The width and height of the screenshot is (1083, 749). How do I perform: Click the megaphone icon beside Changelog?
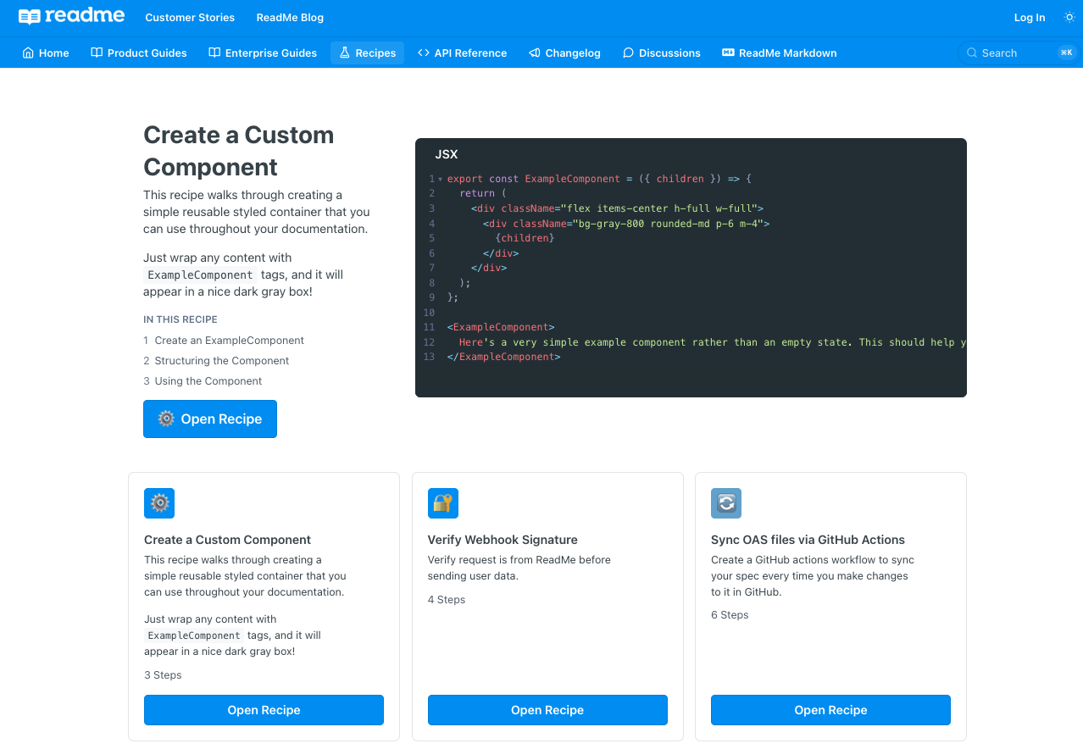535,53
